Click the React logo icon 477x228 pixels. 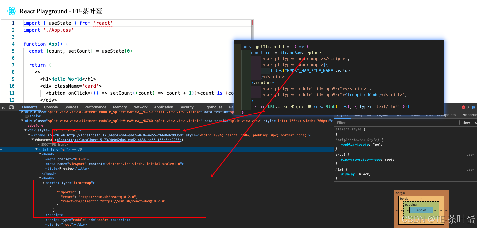(x=12, y=11)
